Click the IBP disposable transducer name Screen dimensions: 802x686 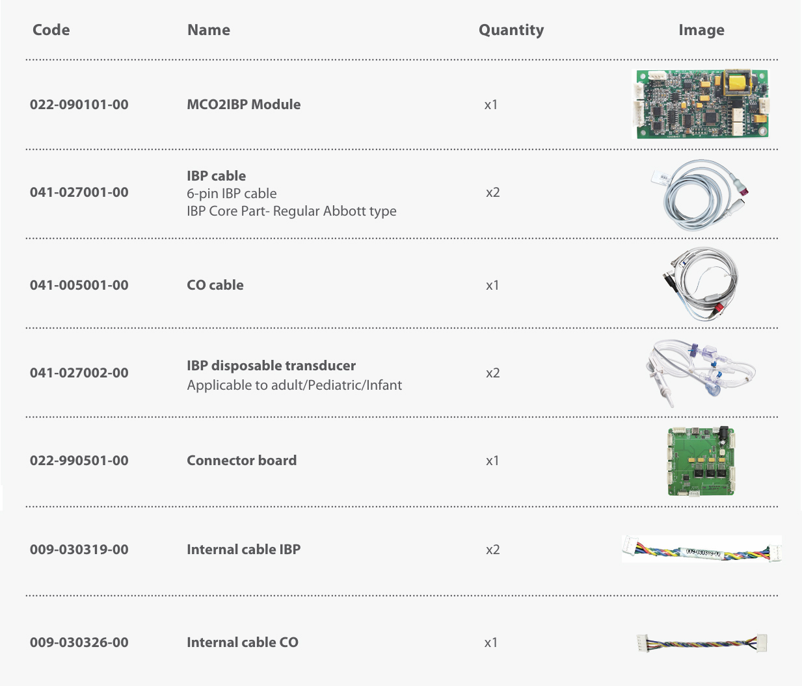click(x=271, y=366)
